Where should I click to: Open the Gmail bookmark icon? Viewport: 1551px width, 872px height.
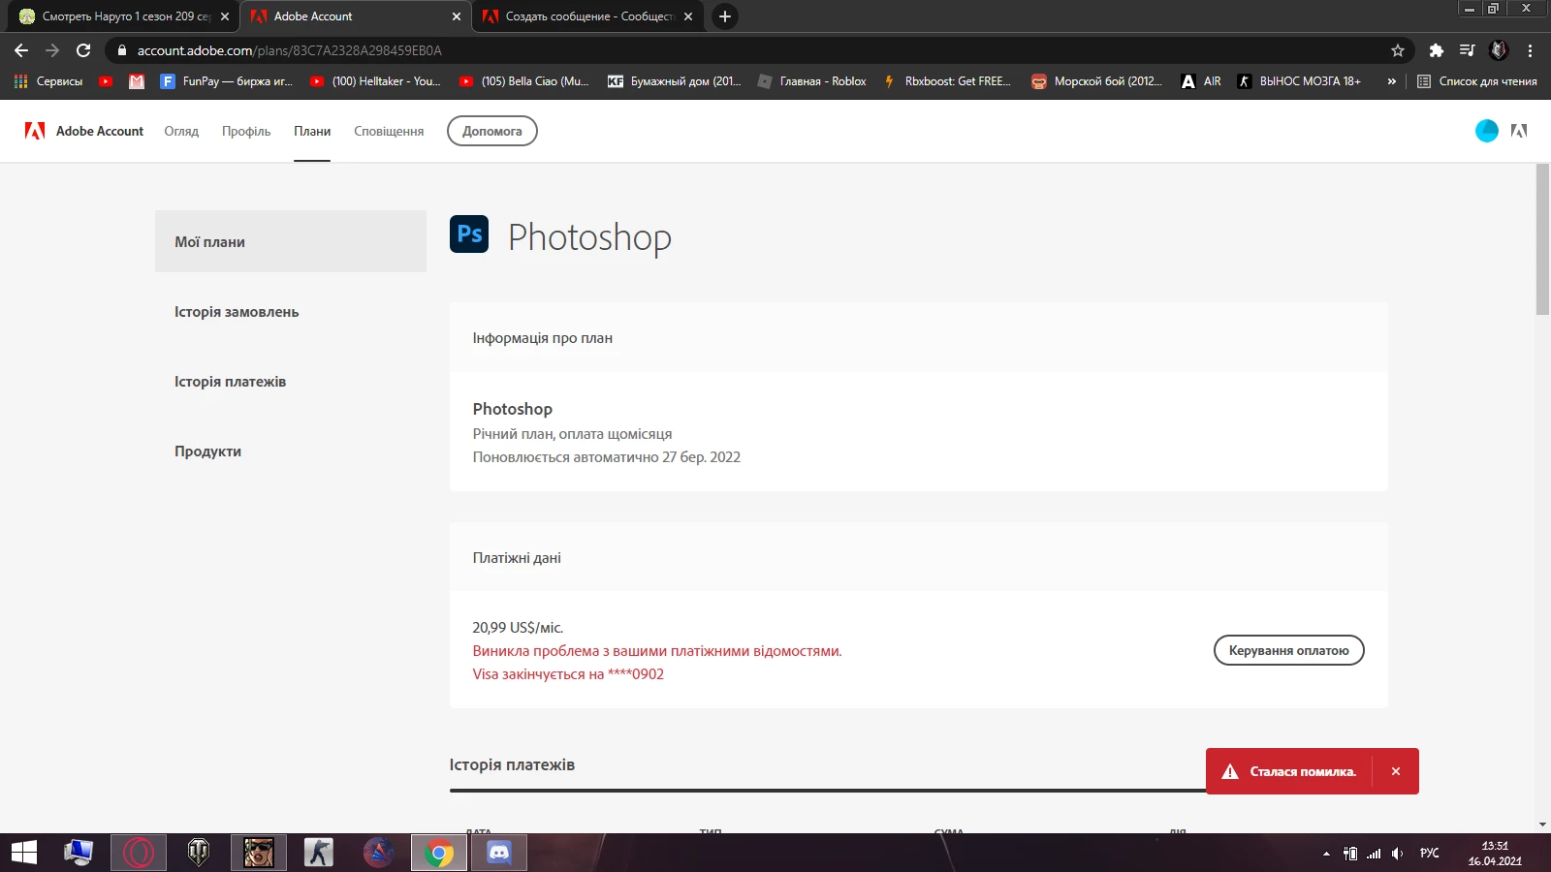(137, 81)
